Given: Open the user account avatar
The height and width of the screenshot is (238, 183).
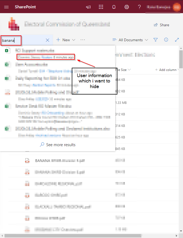Looking at the screenshot, I should (x=177, y=7).
